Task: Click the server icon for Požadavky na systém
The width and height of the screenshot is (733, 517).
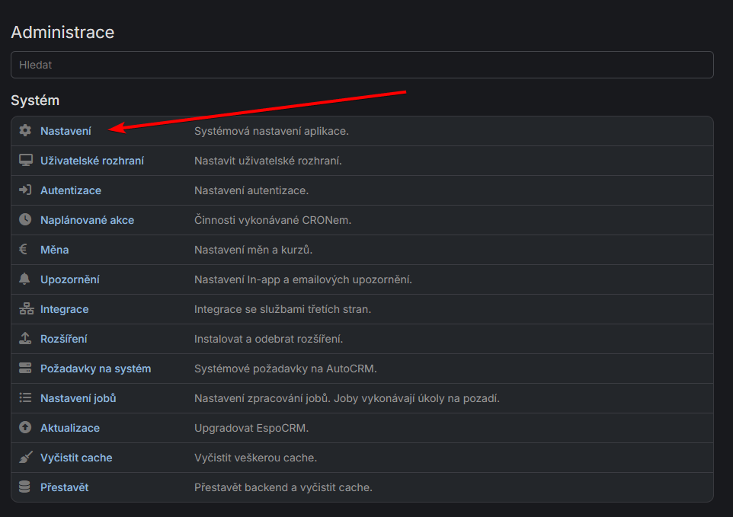Action: pyautogui.click(x=25, y=369)
